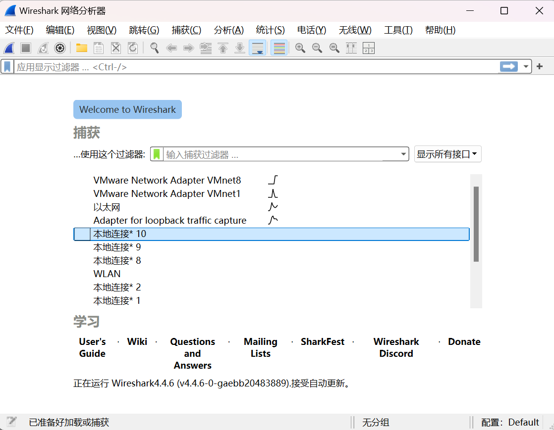
Task: Reset text to normal size icon
Action: click(x=334, y=48)
